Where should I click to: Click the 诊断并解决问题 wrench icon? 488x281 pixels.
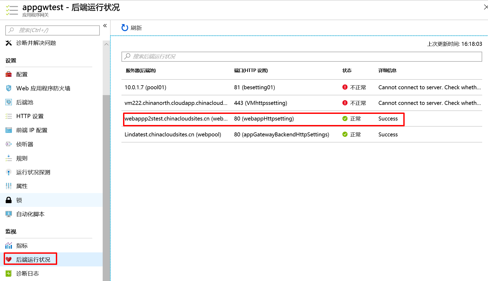(x=9, y=43)
